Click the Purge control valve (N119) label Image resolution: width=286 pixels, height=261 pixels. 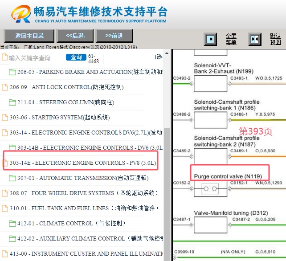click(228, 176)
